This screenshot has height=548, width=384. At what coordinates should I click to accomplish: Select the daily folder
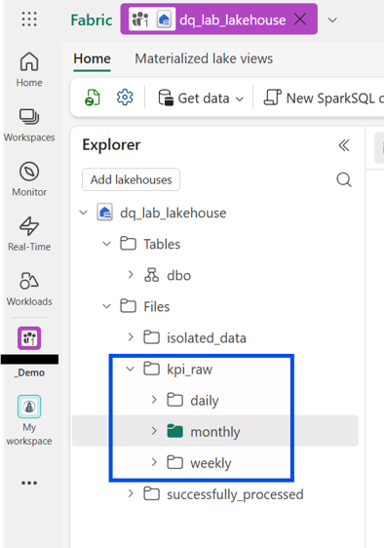point(205,401)
